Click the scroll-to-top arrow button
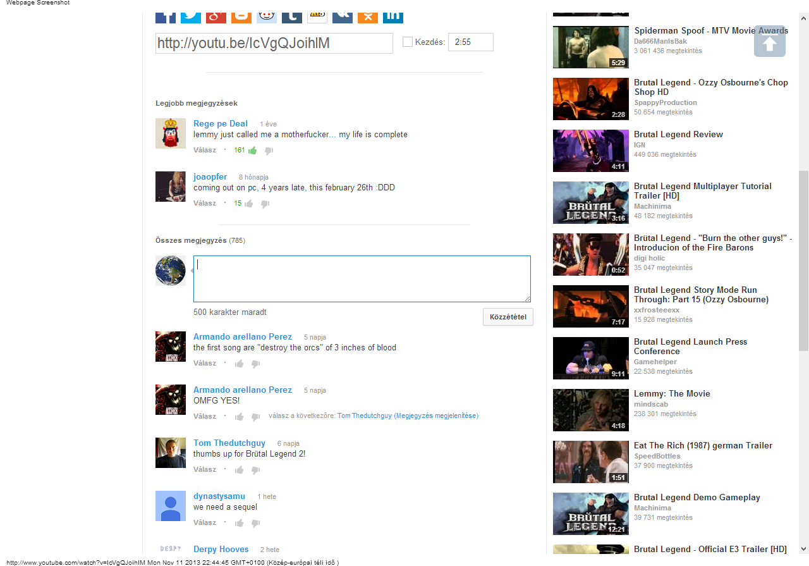Viewport: 809px width, 566px height. coord(770,41)
